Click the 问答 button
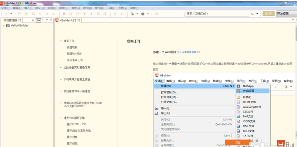 pyautogui.click(x=268, y=14)
